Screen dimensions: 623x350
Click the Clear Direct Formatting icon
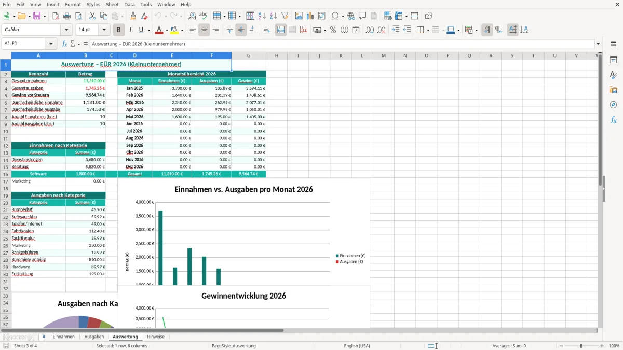[x=145, y=16]
